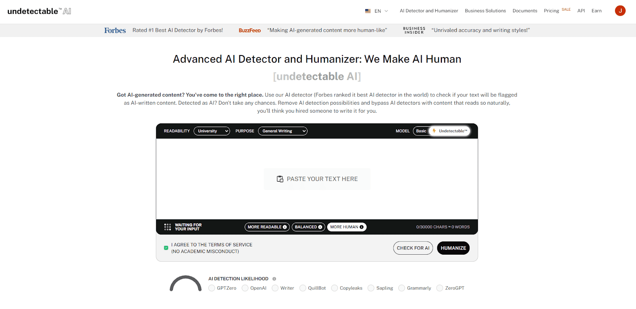
Task: Switch model to Undetectable
Action: [x=450, y=131]
